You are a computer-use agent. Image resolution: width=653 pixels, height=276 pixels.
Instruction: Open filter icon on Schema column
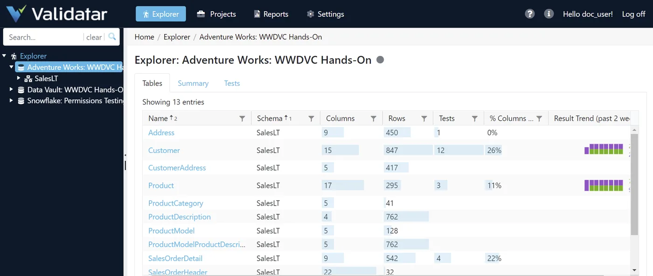311,118
